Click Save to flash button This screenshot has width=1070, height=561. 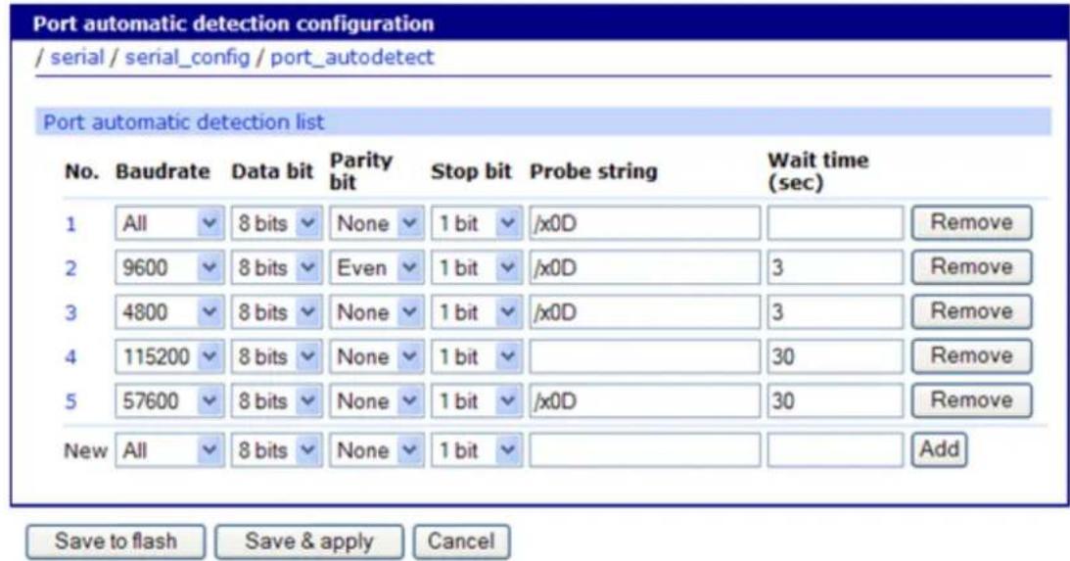pos(116,541)
